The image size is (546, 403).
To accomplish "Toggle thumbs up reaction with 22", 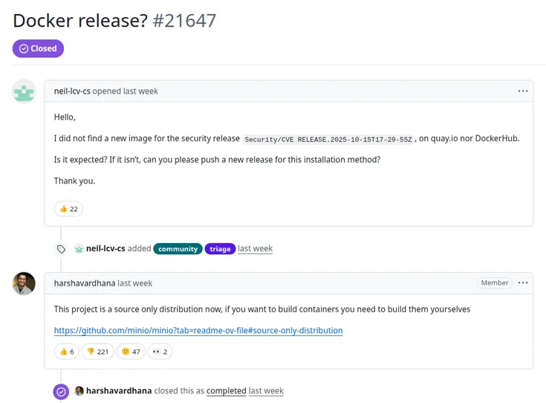I will click(x=68, y=209).
